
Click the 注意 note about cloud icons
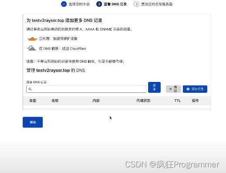75,61
